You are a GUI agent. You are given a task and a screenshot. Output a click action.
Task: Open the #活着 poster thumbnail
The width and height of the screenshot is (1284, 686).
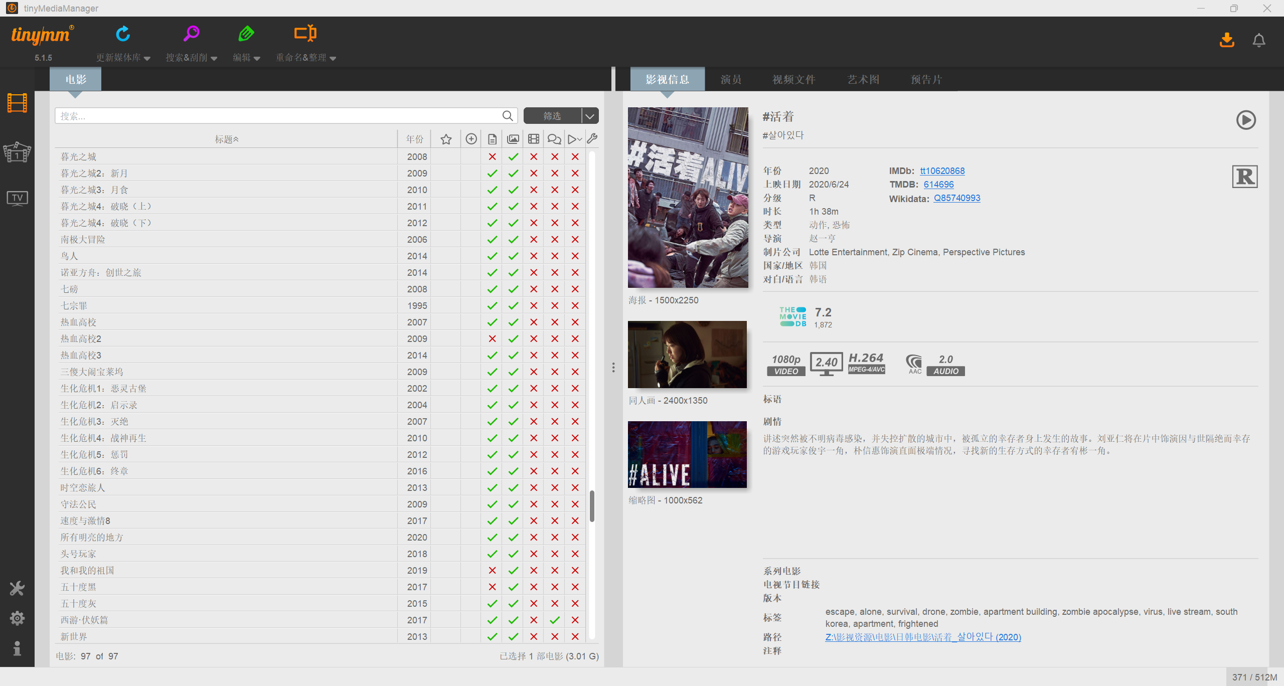click(688, 198)
